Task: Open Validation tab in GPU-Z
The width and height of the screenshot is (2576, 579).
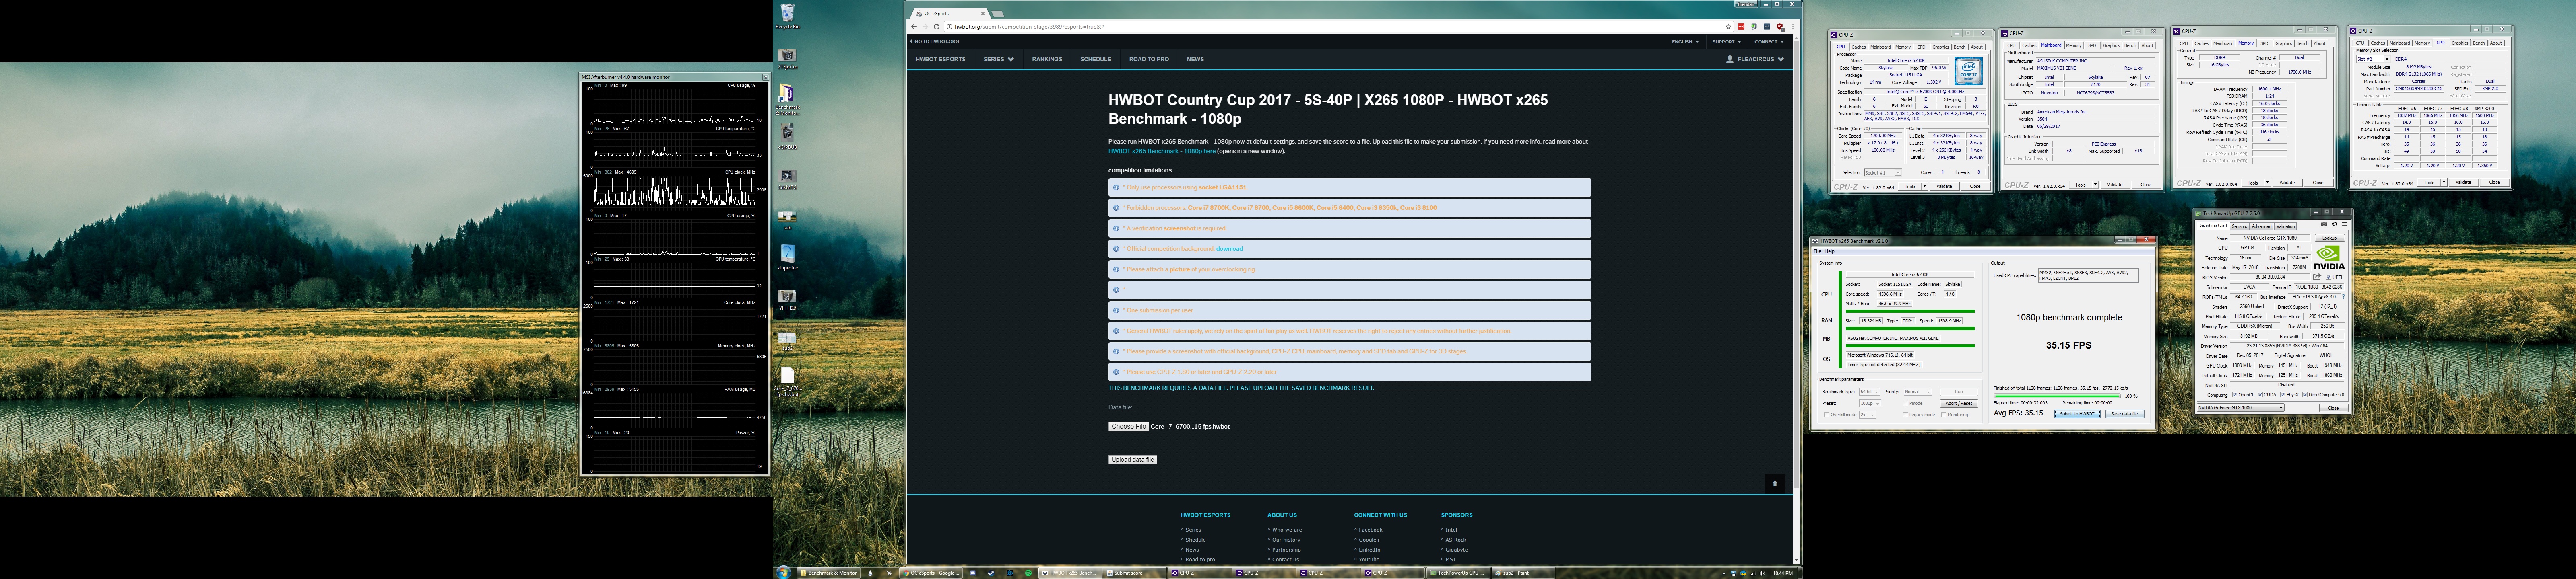Action: (2286, 227)
